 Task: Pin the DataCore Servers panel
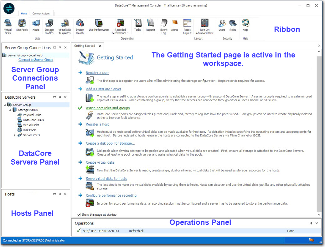point(60,97)
